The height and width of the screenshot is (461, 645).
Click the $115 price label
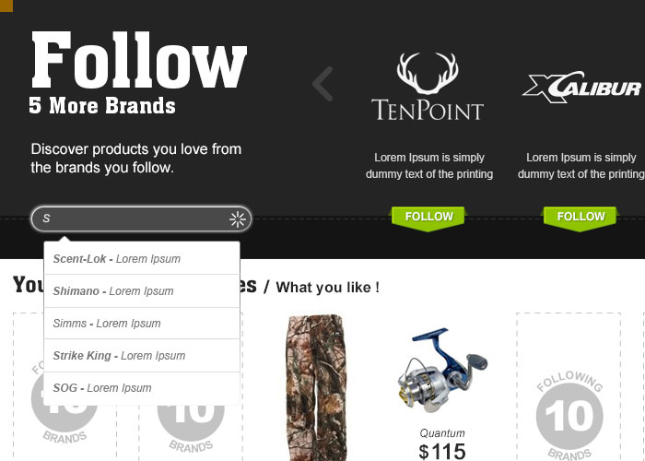coord(442,452)
